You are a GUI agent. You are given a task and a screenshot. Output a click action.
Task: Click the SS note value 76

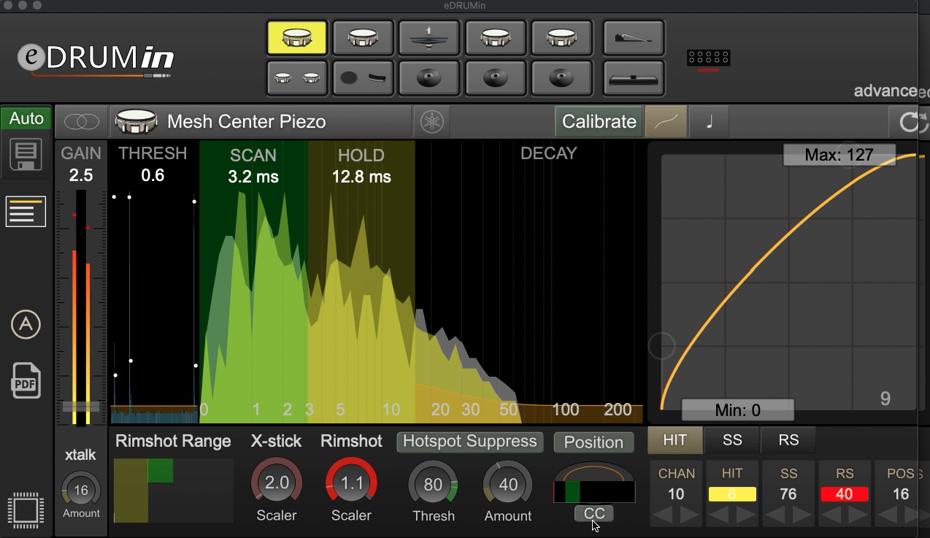[788, 494]
